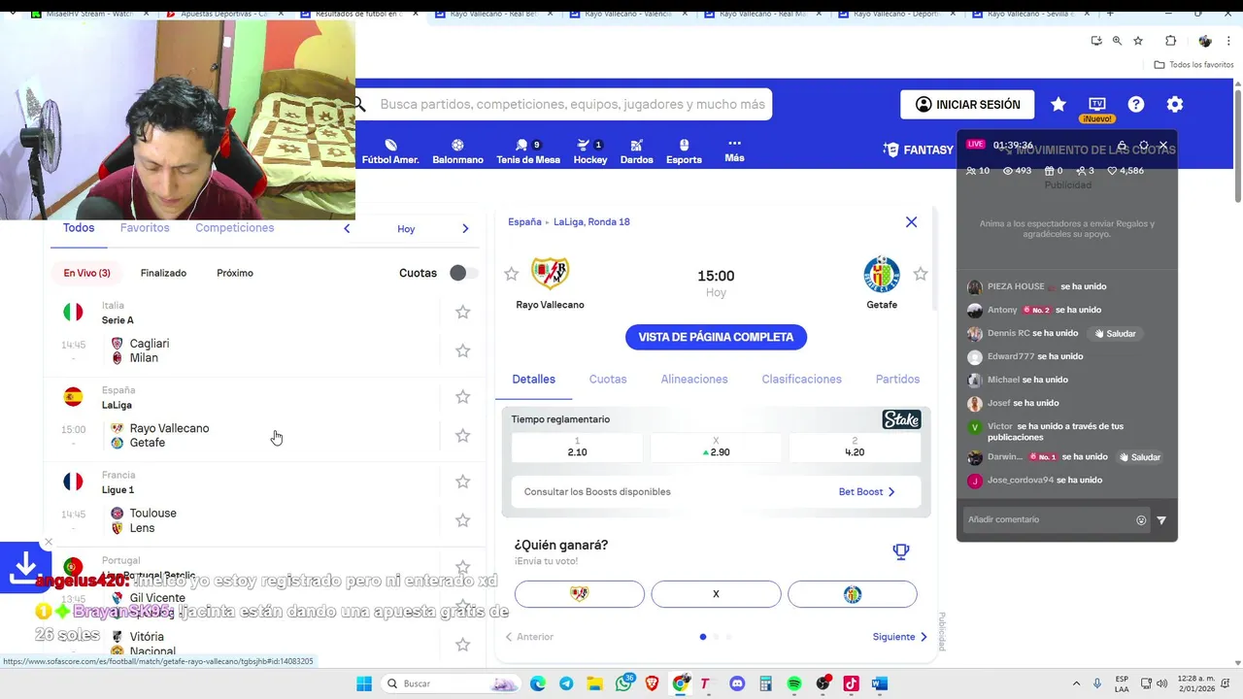The image size is (1243, 699).
Task: Star Getafe team in match panel
Action: [921, 274]
